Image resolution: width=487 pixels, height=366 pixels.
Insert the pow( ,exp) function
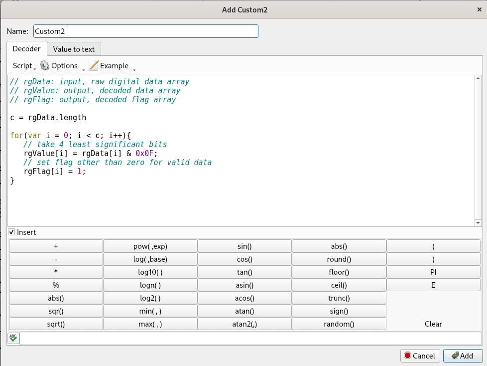[150, 246]
